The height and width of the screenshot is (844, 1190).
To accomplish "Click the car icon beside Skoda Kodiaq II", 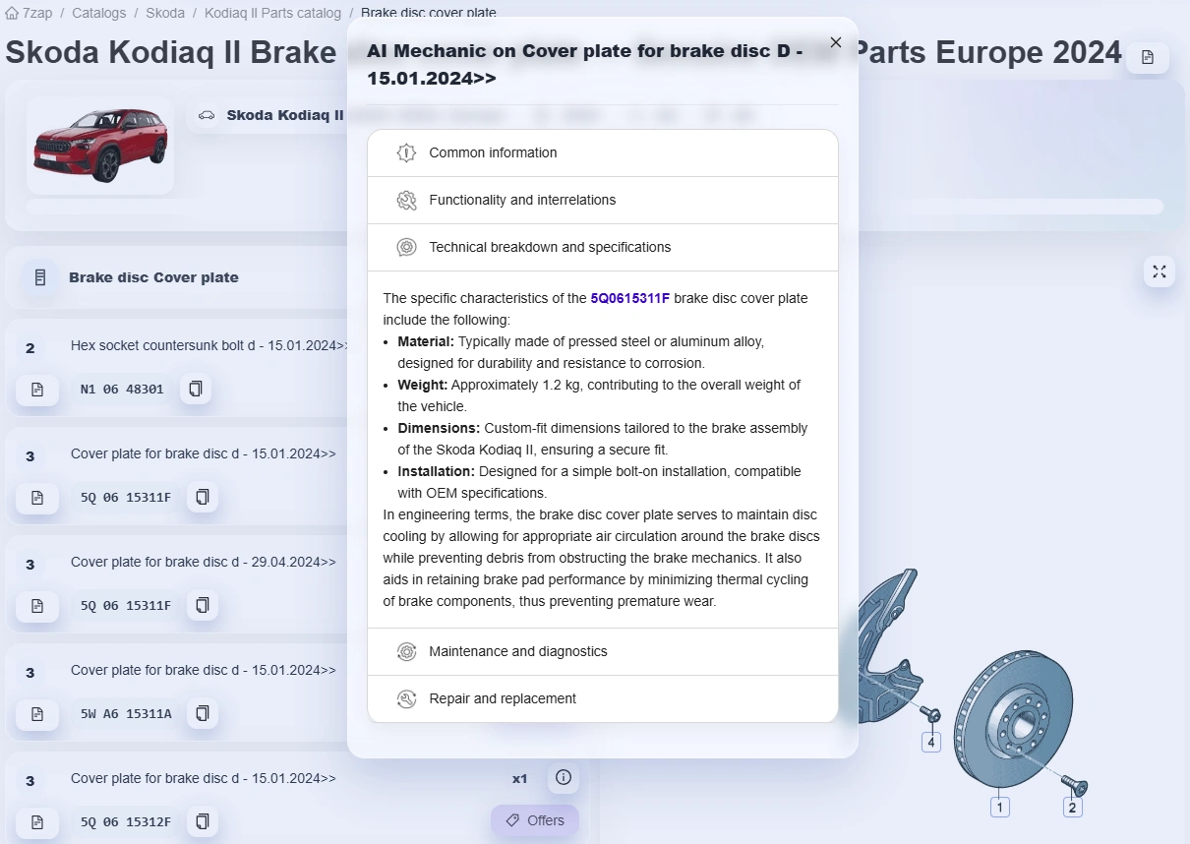I will pos(207,115).
